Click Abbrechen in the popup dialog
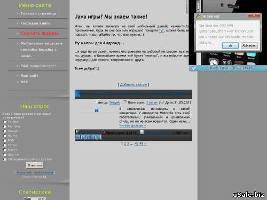Screen dimensions: 267x200 pyautogui.click(x=249, y=45)
